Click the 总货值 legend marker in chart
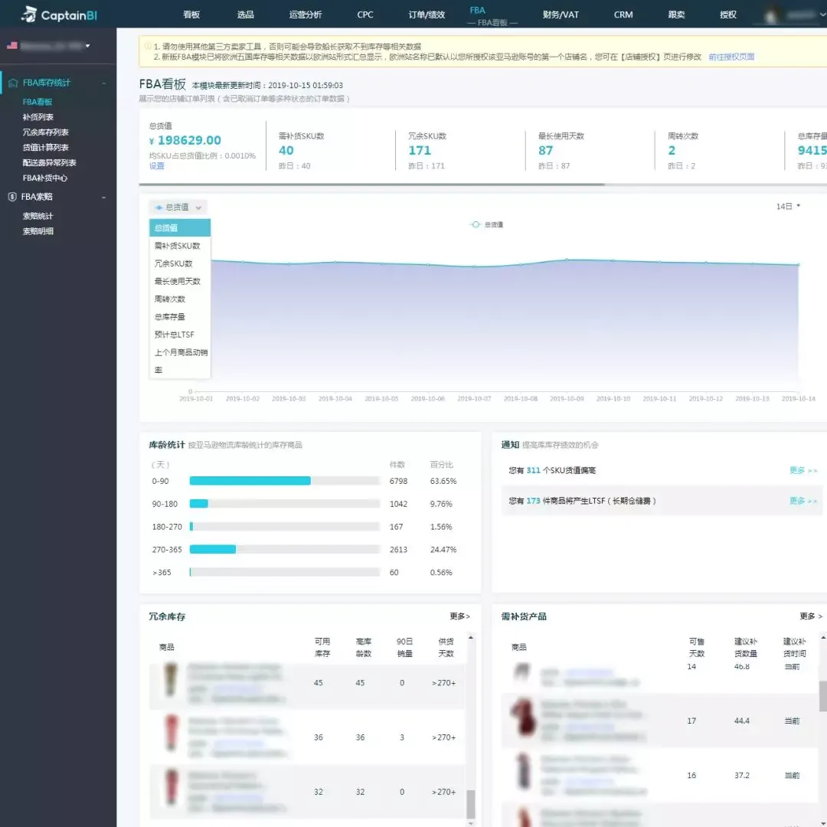 (476, 224)
